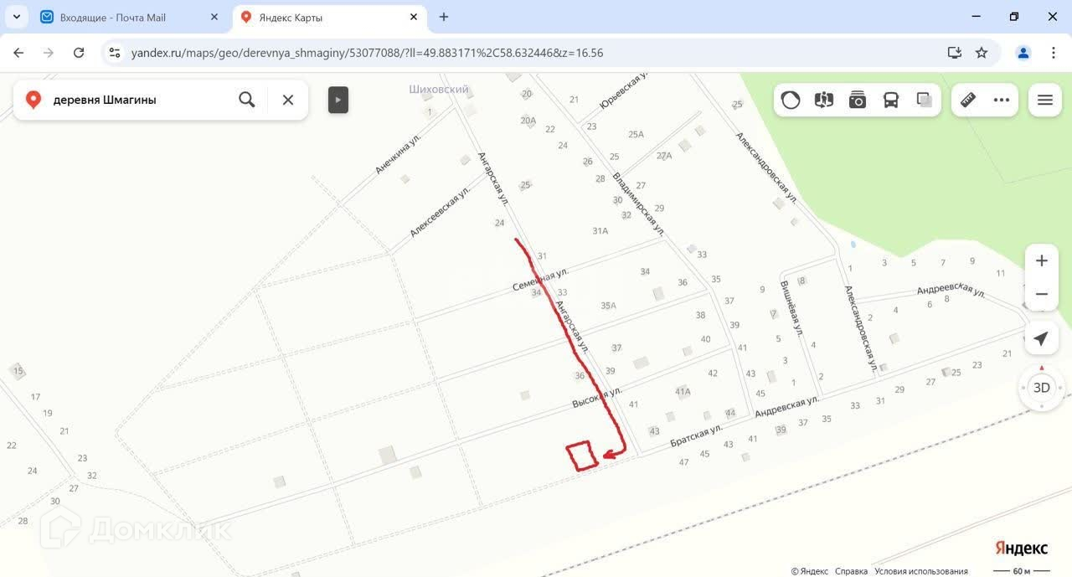Open the map layers icon
The height and width of the screenshot is (577, 1072).
point(925,100)
